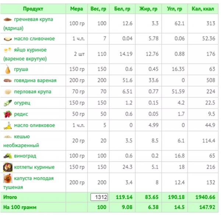221x215 pixels.
Task: Click the Продукт column header
Action: [x=33, y=9]
